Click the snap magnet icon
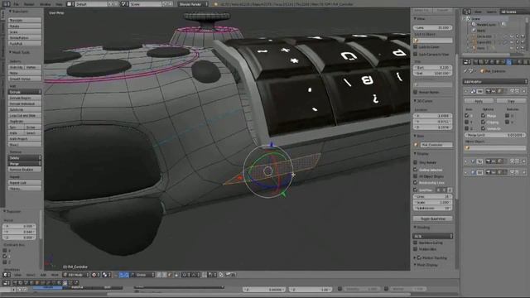The height and width of the screenshot is (298, 530). click(x=205, y=275)
